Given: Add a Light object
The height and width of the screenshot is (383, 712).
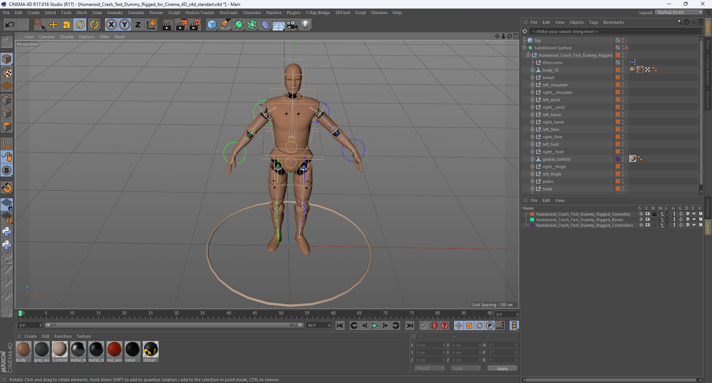Looking at the screenshot, I should click(306, 25).
